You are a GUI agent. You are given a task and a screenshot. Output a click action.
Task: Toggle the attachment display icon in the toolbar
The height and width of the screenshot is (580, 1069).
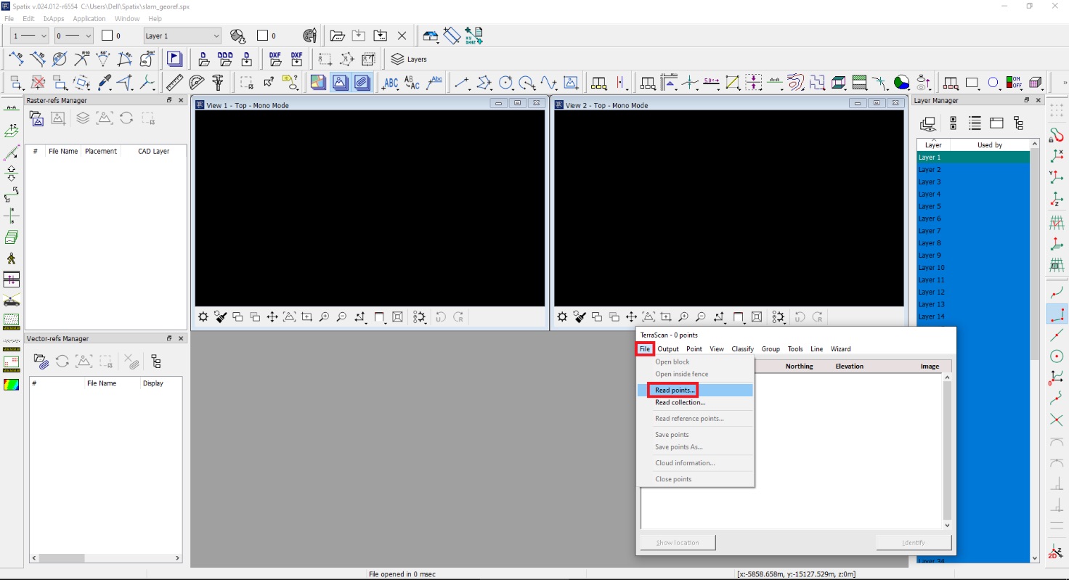click(x=361, y=82)
